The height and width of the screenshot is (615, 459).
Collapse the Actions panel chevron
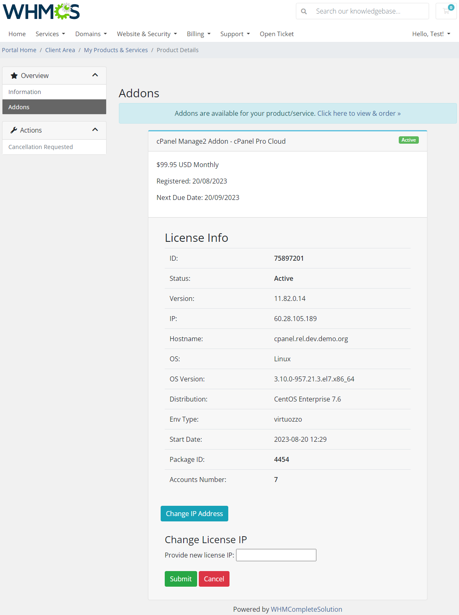click(x=95, y=130)
